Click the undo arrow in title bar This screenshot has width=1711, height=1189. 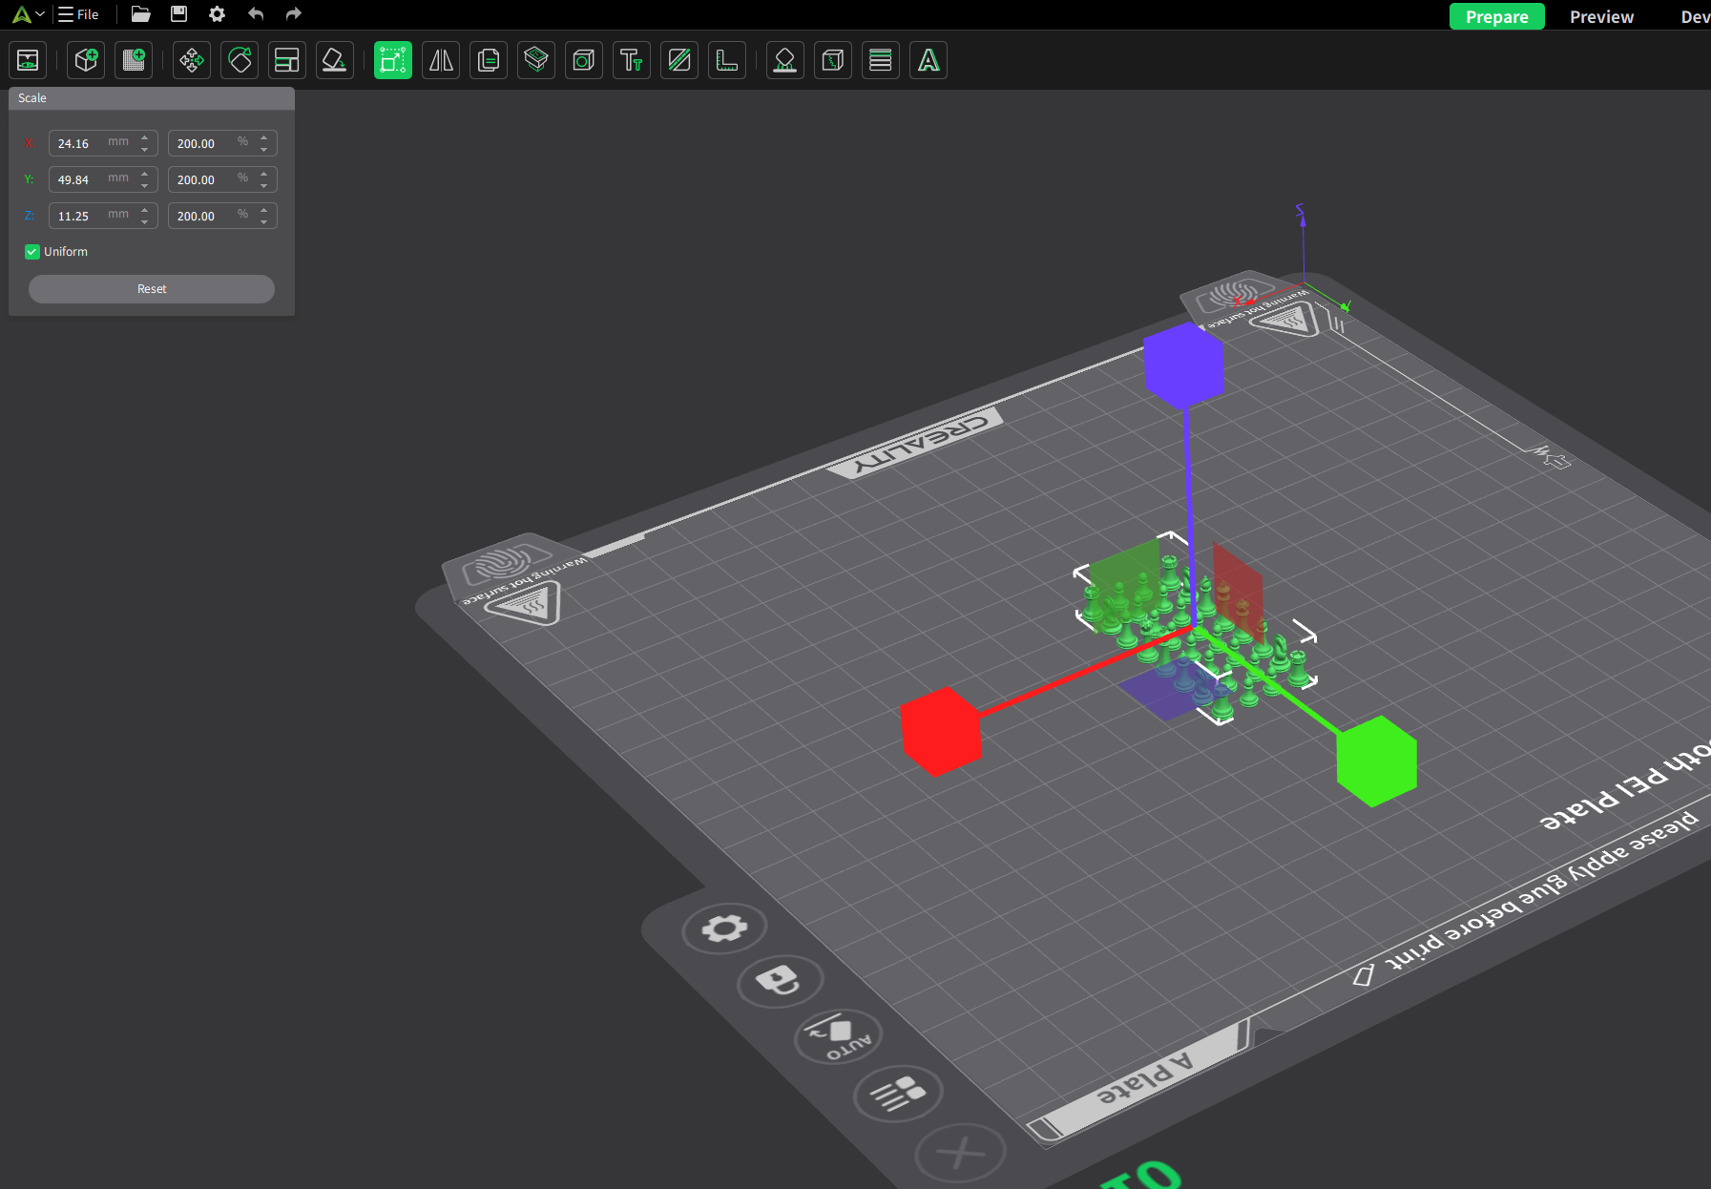tap(256, 14)
